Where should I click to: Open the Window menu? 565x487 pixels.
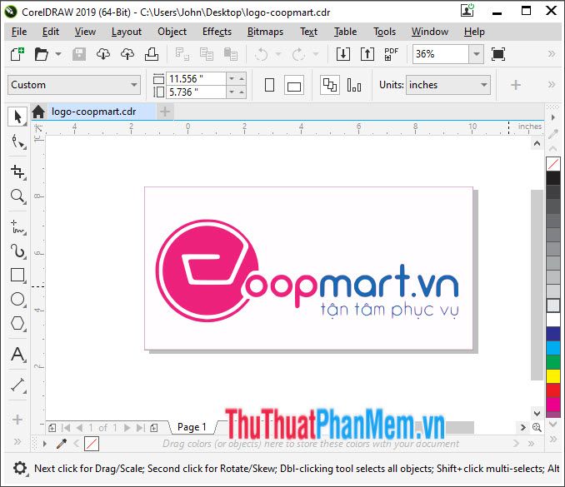pyautogui.click(x=430, y=32)
